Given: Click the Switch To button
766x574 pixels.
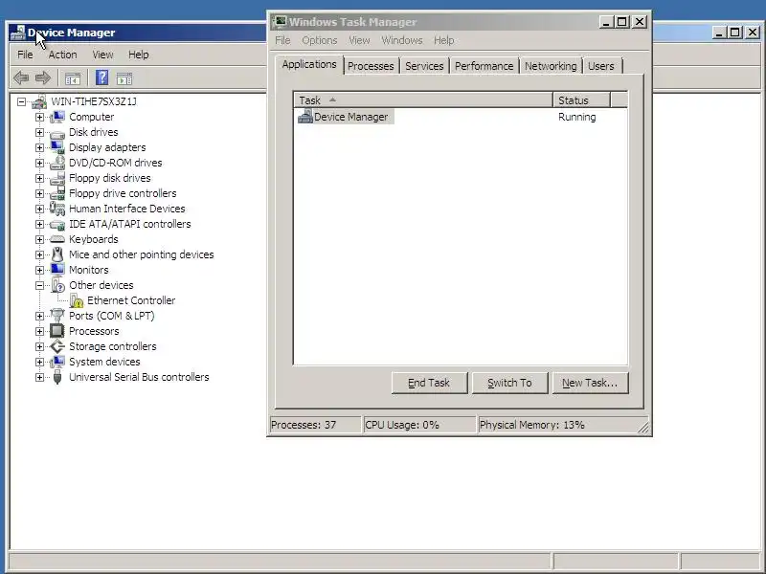Looking at the screenshot, I should tap(509, 384).
